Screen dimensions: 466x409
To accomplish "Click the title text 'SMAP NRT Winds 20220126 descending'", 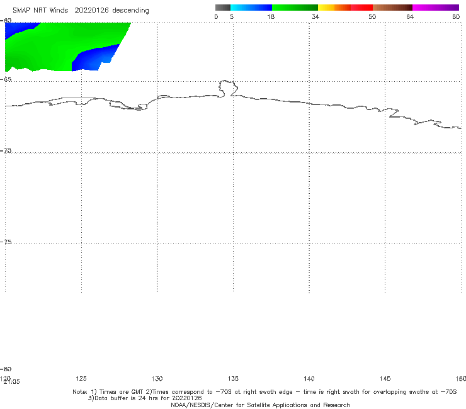I will pyautogui.click(x=81, y=11).
